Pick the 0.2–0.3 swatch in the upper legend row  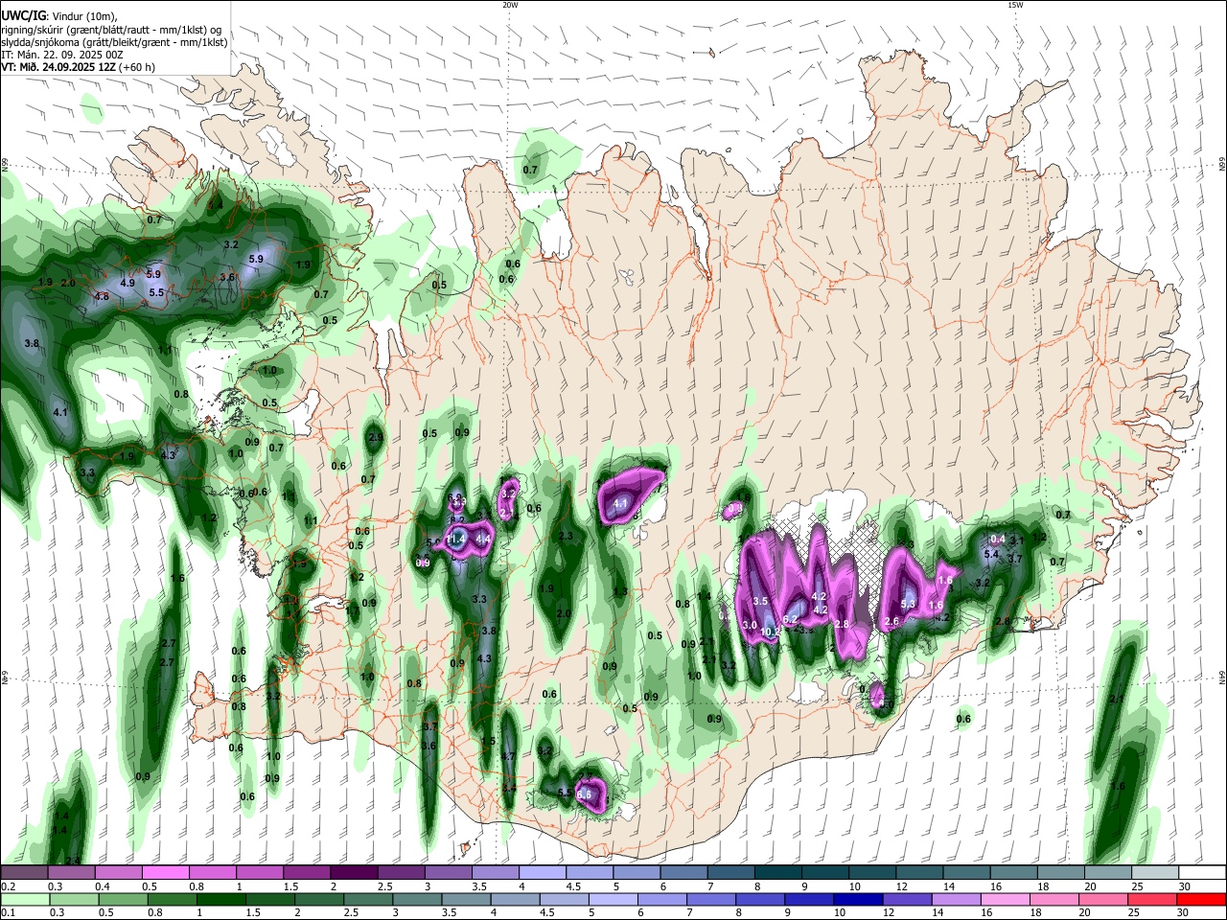pyautogui.click(x=24, y=873)
